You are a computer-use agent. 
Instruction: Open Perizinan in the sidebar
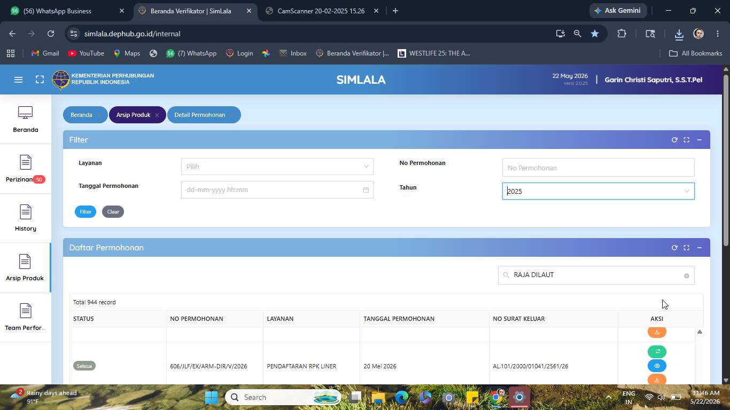[25, 169]
